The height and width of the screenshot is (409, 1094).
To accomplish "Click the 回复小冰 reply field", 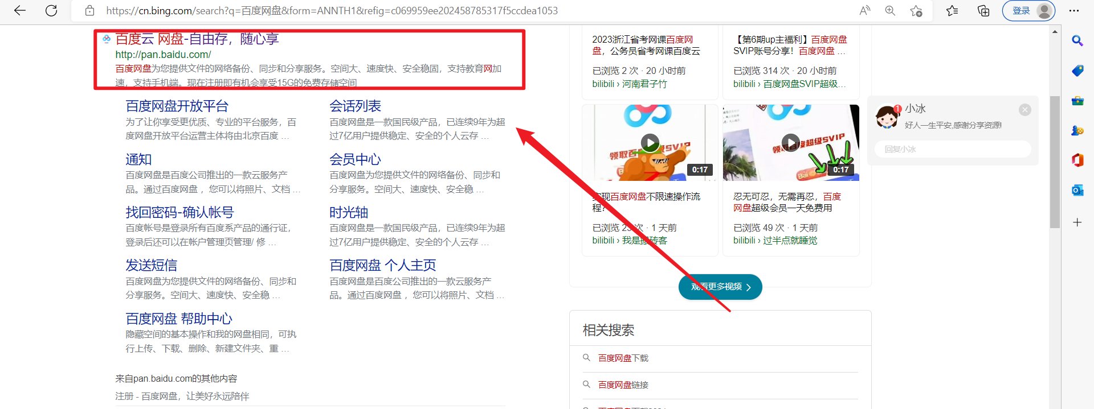I will (x=953, y=149).
